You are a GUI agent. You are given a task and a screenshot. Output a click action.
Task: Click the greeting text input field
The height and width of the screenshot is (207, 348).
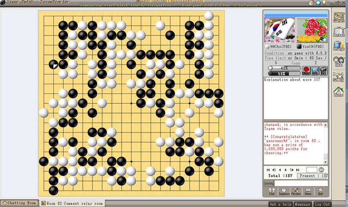pyautogui.click(x=301, y=183)
